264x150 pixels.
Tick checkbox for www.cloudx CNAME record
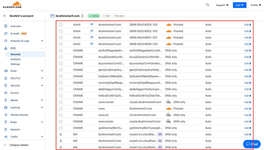pos(61,102)
